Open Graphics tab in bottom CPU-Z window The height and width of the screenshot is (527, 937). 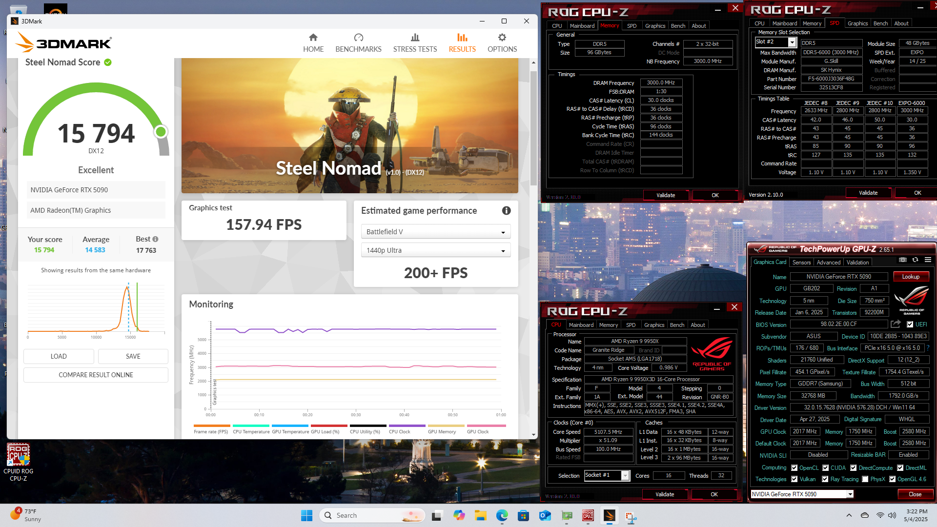(654, 325)
